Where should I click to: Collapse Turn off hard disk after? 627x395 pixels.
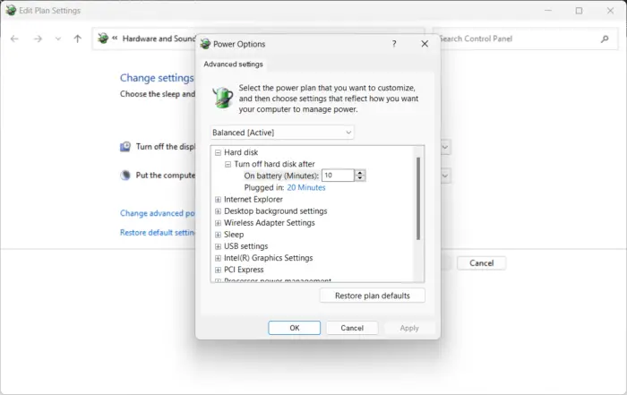click(x=228, y=164)
